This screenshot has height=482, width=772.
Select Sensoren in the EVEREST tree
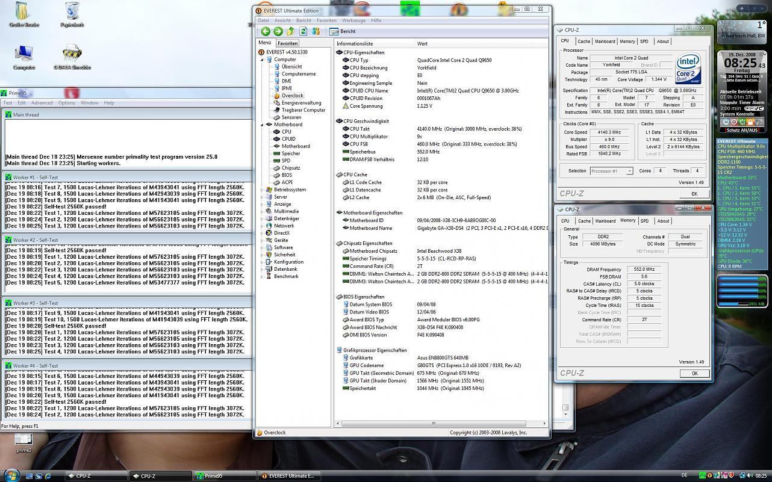click(291, 117)
